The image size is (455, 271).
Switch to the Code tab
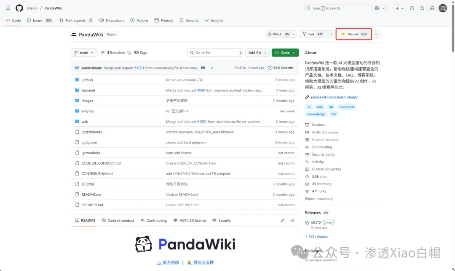(13, 20)
